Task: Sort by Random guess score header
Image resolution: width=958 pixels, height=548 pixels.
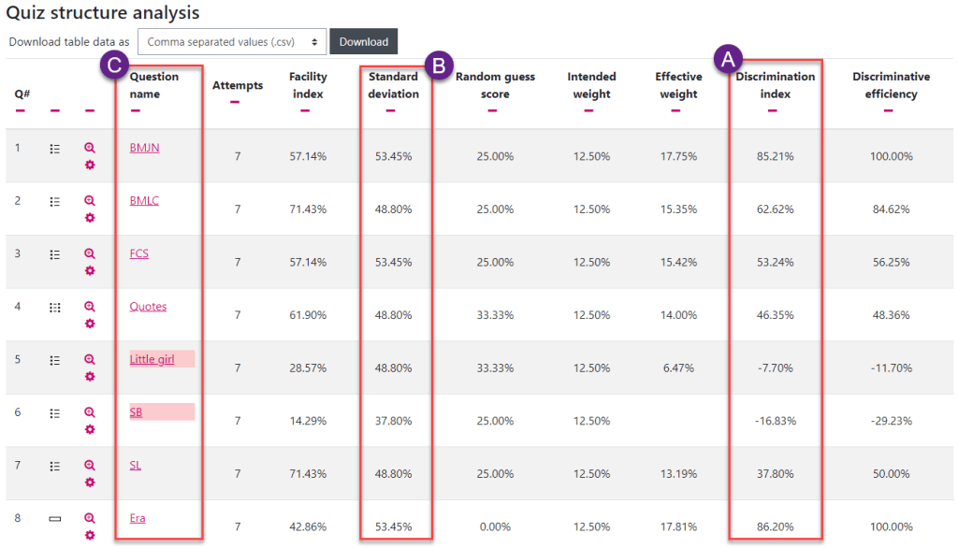Action: pos(495,85)
